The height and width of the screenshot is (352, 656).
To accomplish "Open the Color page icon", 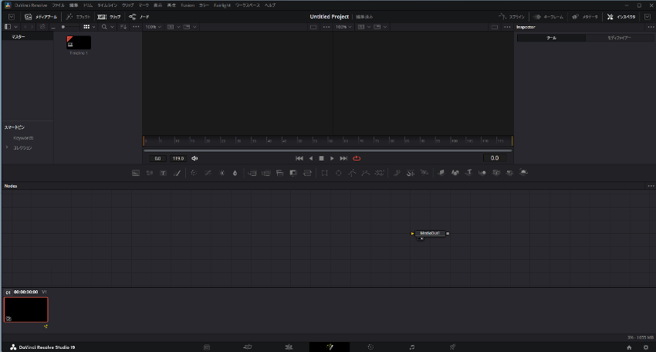I will pyautogui.click(x=370, y=347).
